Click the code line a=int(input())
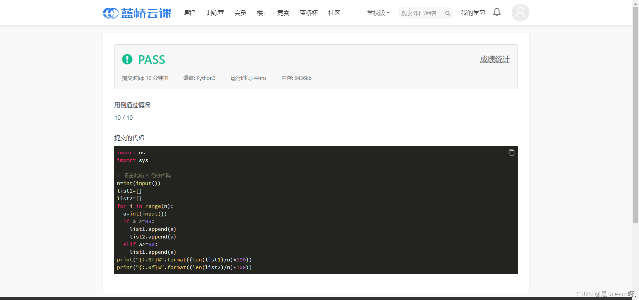 point(145,214)
